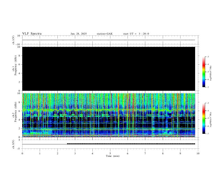The image size is (223, 172).
Task: Click the ch.1 "Frequency (kHz)" axis label
Action: 16,65
